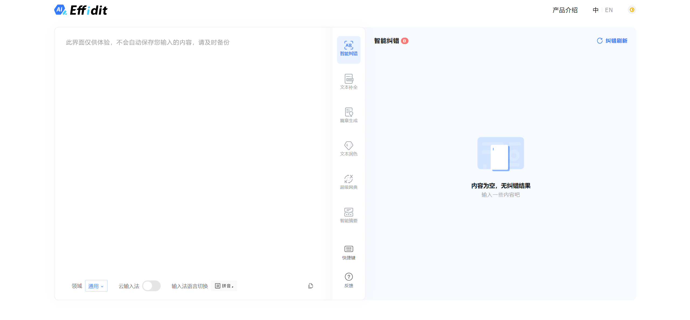Screen dimensions: 690x320
Task: Click the 纠错刷新 refresh button
Action: pos(612,41)
